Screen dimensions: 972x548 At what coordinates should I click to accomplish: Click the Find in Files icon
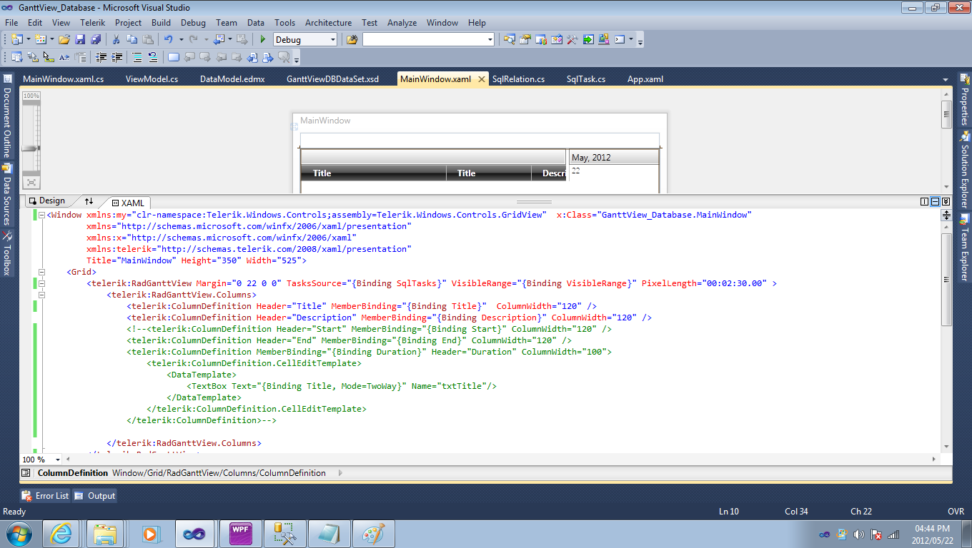click(x=352, y=40)
